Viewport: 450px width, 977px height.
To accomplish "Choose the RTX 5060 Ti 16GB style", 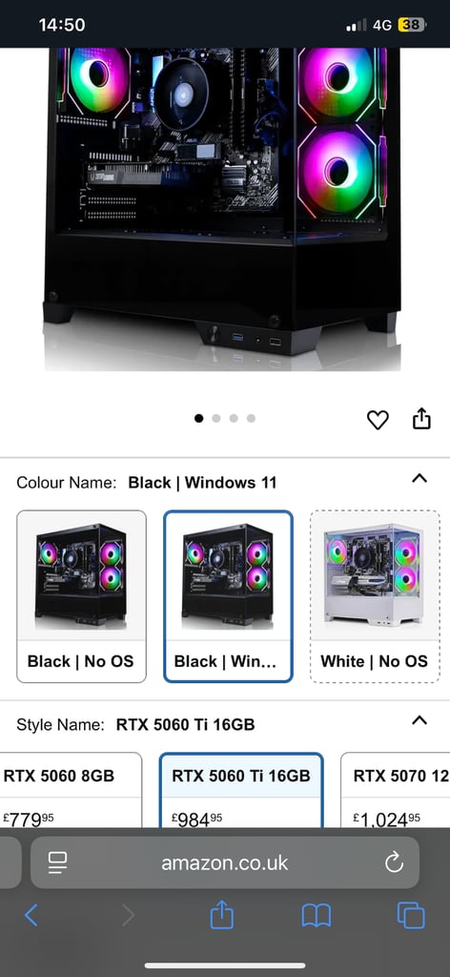I will pyautogui.click(x=241, y=789).
